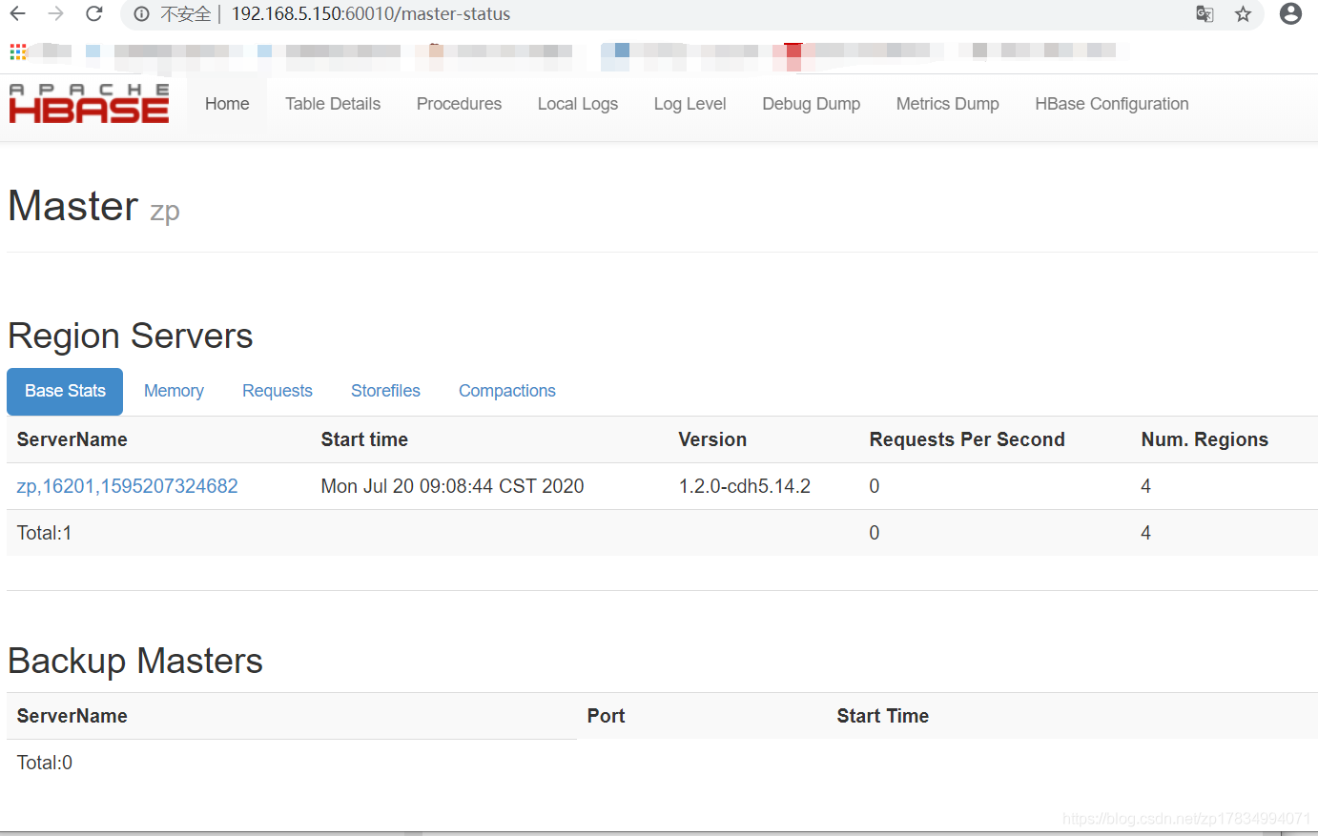Switch to the Memory tab
The height and width of the screenshot is (836, 1318).
coord(174,391)
